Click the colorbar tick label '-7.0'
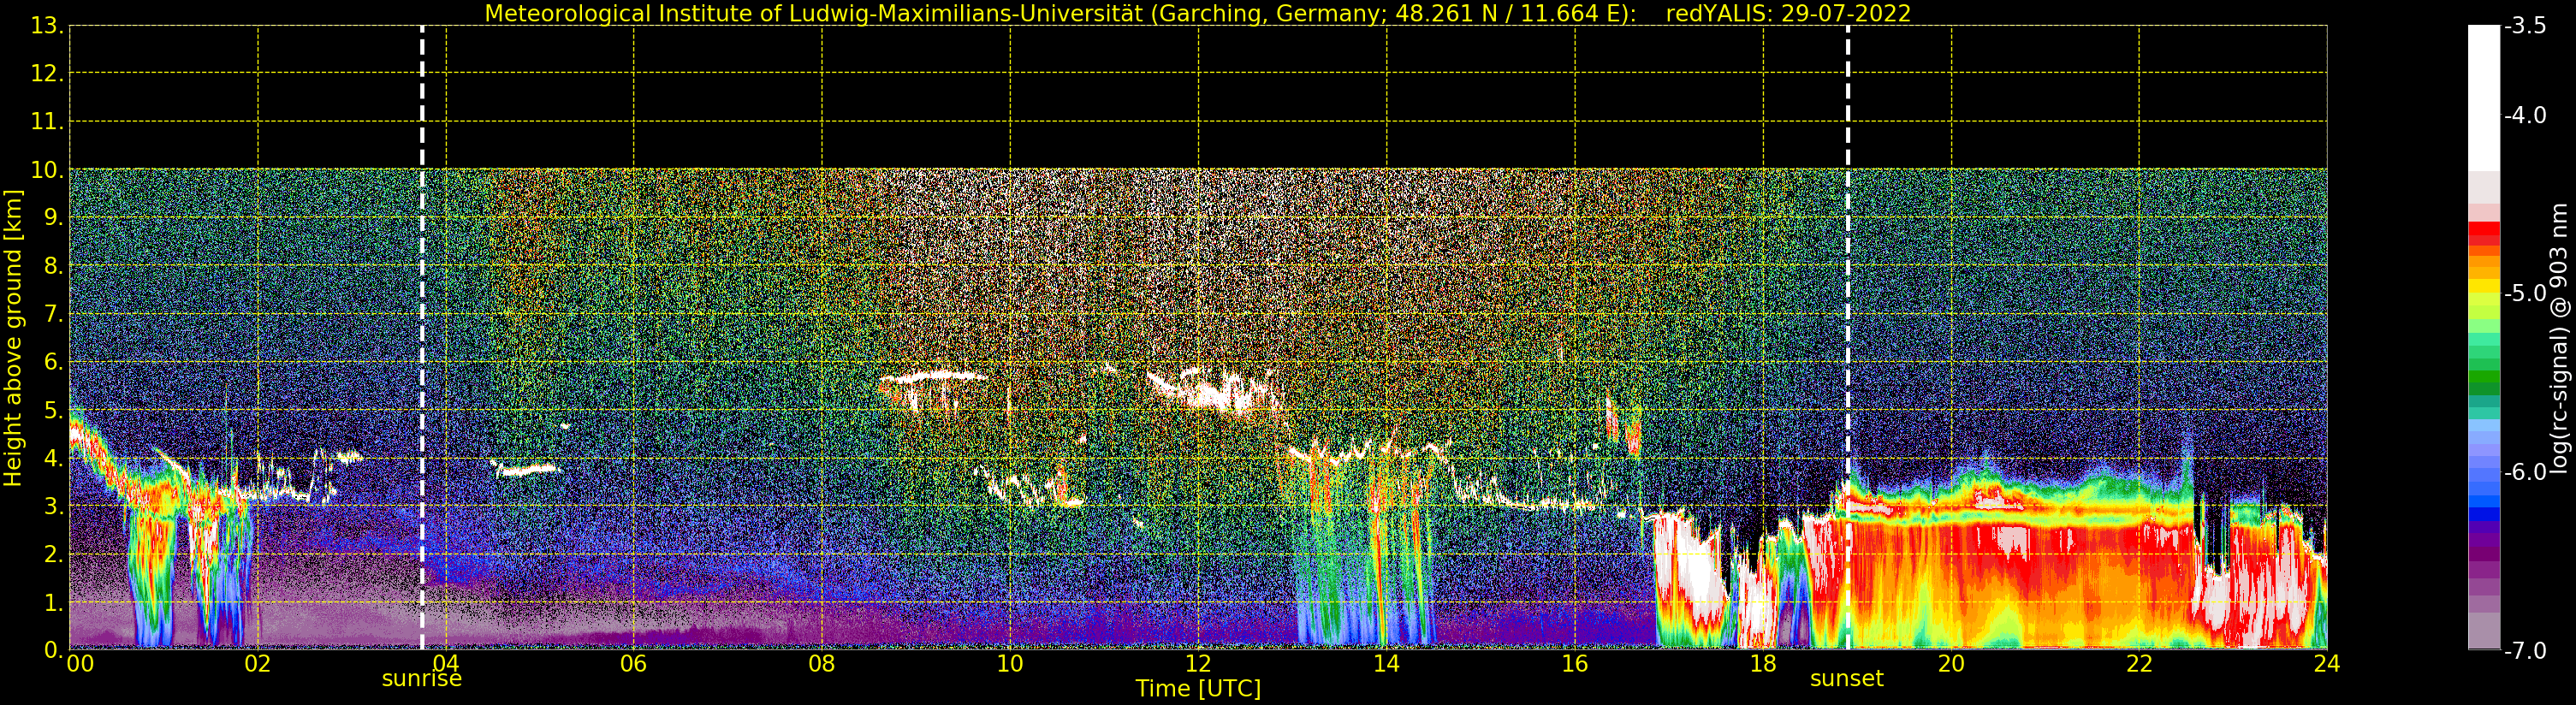The image size is (2576, 705). [2526, 651]
